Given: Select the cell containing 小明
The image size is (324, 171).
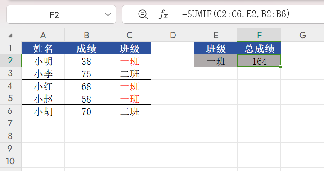Looking at the screenshot, I should point(43,61).
